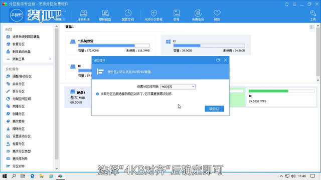Image resolution: width=321 pixels, height=180 pixels.
Task: Open the Allocate Space (配置空间) toolbar icon
Action: (x=128, y=15)
